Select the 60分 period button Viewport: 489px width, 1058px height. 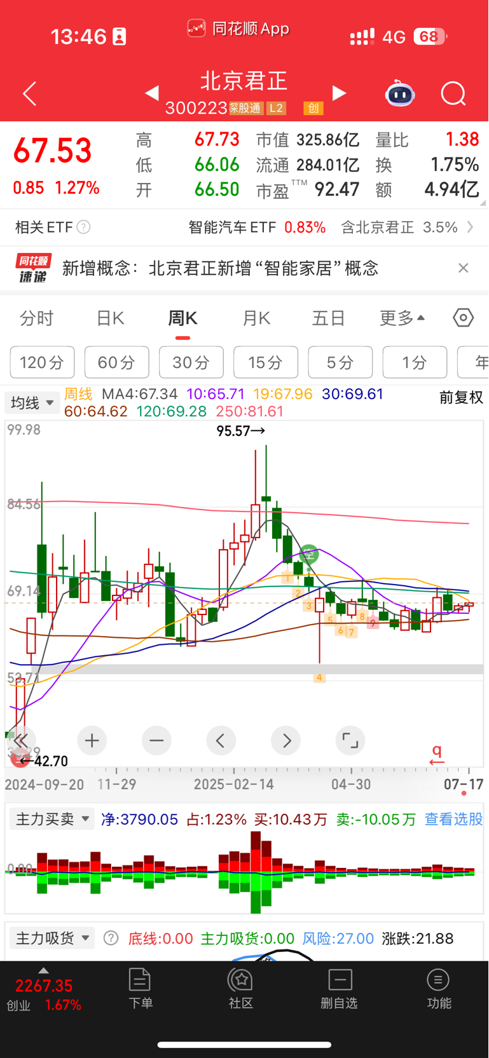pos(117,362)
